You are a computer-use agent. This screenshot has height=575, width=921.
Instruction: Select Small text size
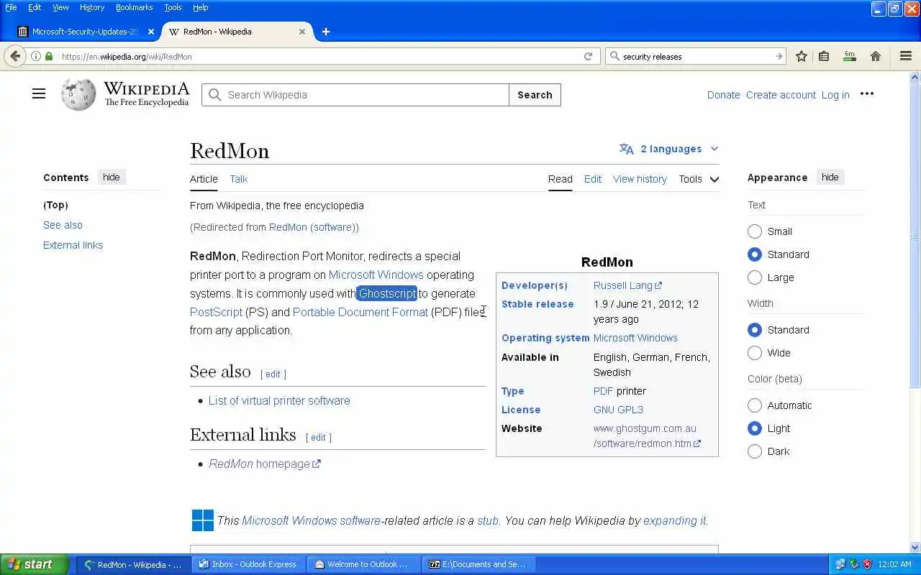pyautogui.click(x=755, y=231)
